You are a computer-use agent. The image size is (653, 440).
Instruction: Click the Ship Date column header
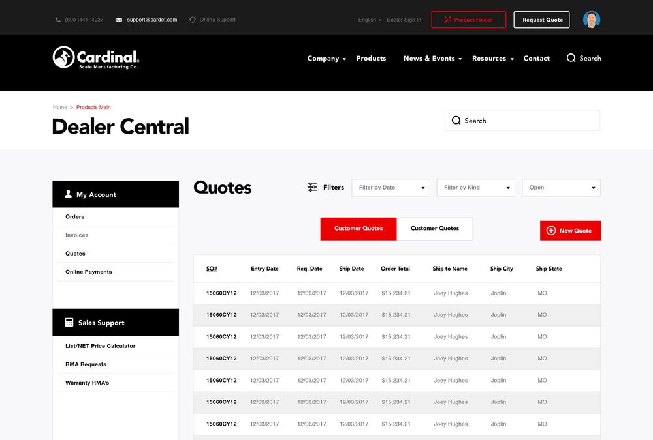pyautogui.click(x=351, y=269)
